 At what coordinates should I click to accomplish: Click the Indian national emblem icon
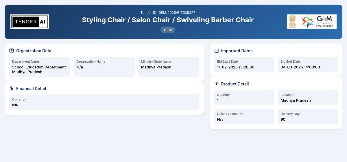[x=293, y=22]
